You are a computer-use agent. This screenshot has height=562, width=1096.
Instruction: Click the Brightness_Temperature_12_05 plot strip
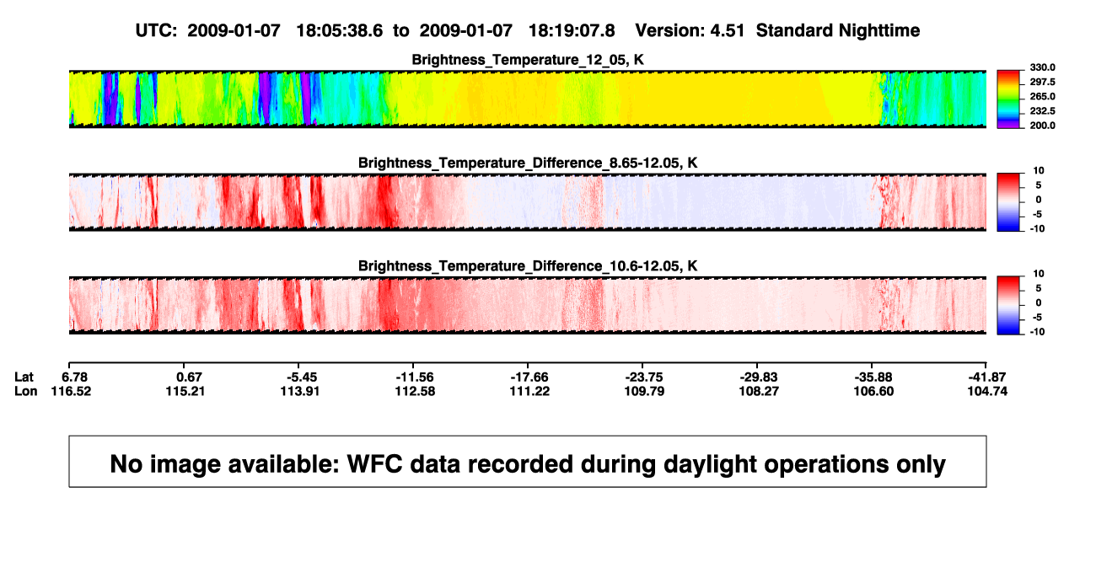pyautogui.click(x=528, y=99)
